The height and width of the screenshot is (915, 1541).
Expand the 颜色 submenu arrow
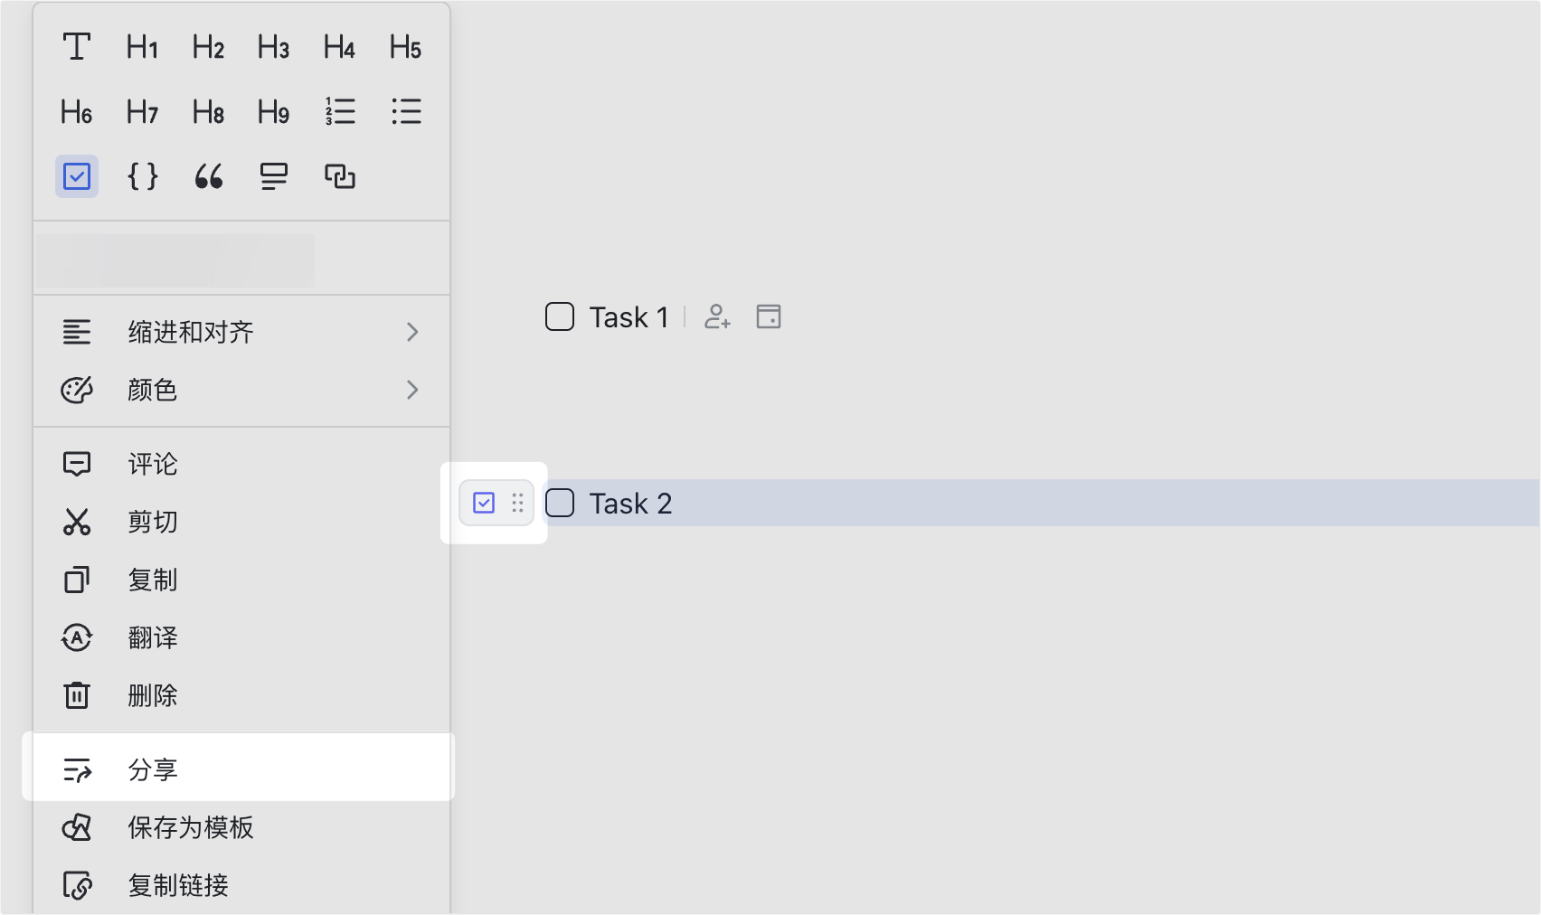(x=412, y=390)
